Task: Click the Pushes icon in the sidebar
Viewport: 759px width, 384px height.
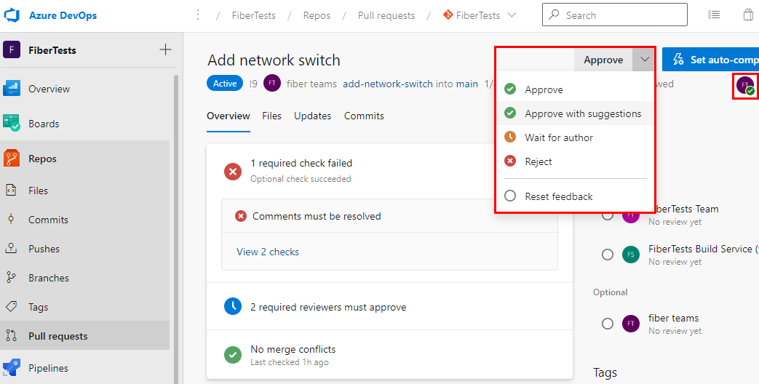Action: click(x=11, y=248)
